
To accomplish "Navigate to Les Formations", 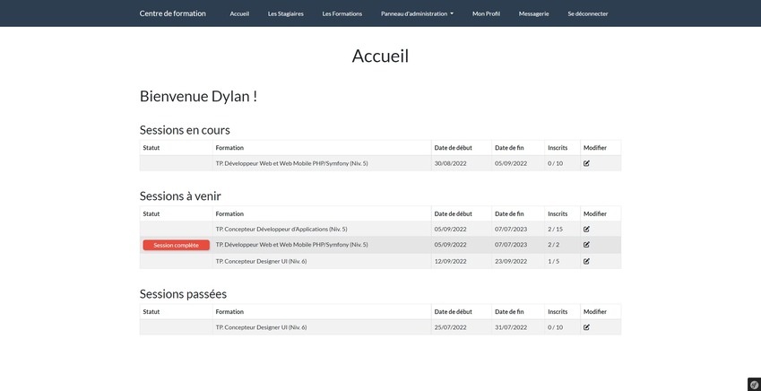I will pyautogui.click(x=342, y=13).
